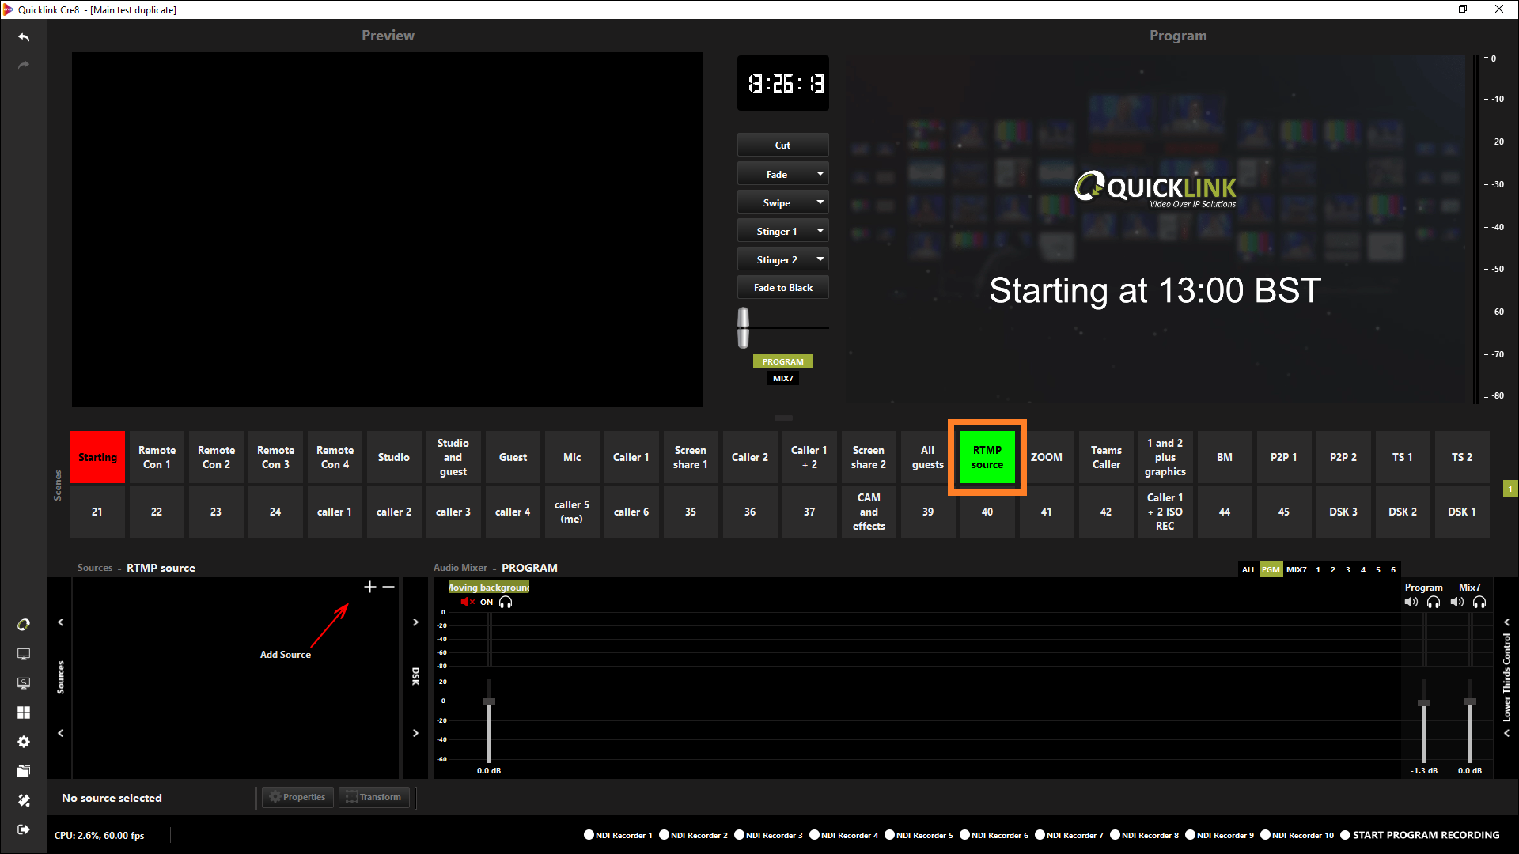Click the green scenes page indicator 1

click(1510, 489)
